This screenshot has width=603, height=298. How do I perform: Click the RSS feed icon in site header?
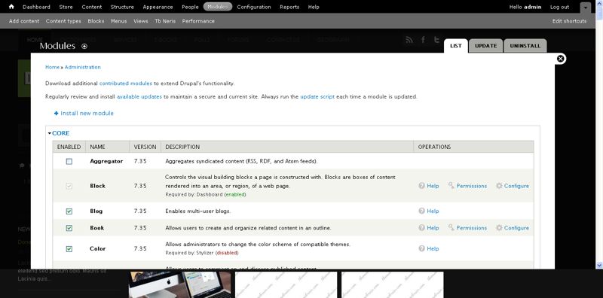pos(409,40)
